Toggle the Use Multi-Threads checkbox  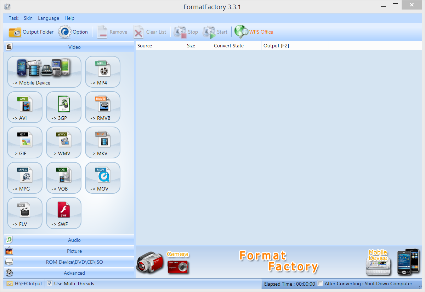coord(50,284)
